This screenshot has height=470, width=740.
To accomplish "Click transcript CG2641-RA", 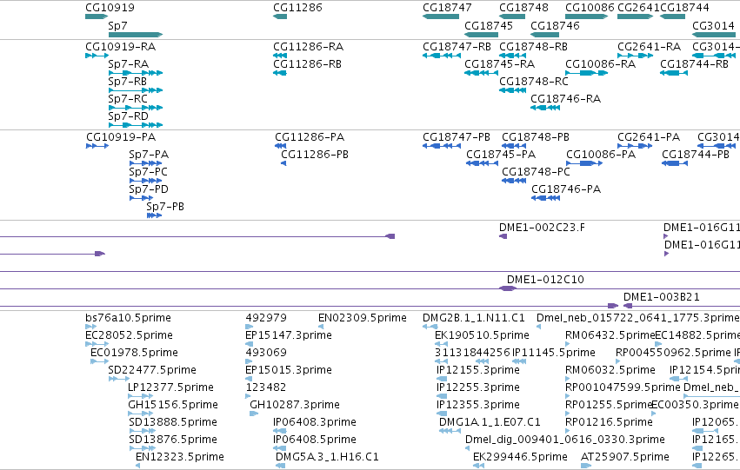I will pyautogui.click(x=650, y=47).
